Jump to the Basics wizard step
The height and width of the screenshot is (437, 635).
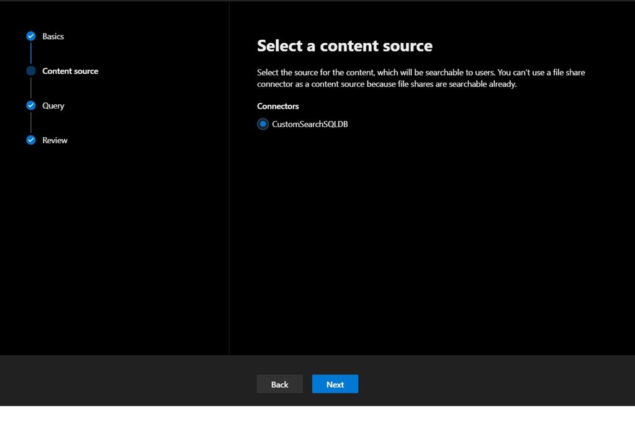click(52, 36)
